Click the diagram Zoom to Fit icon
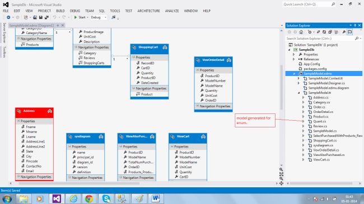The width and height of the screenshot is (364, 204). pos(281,174)
